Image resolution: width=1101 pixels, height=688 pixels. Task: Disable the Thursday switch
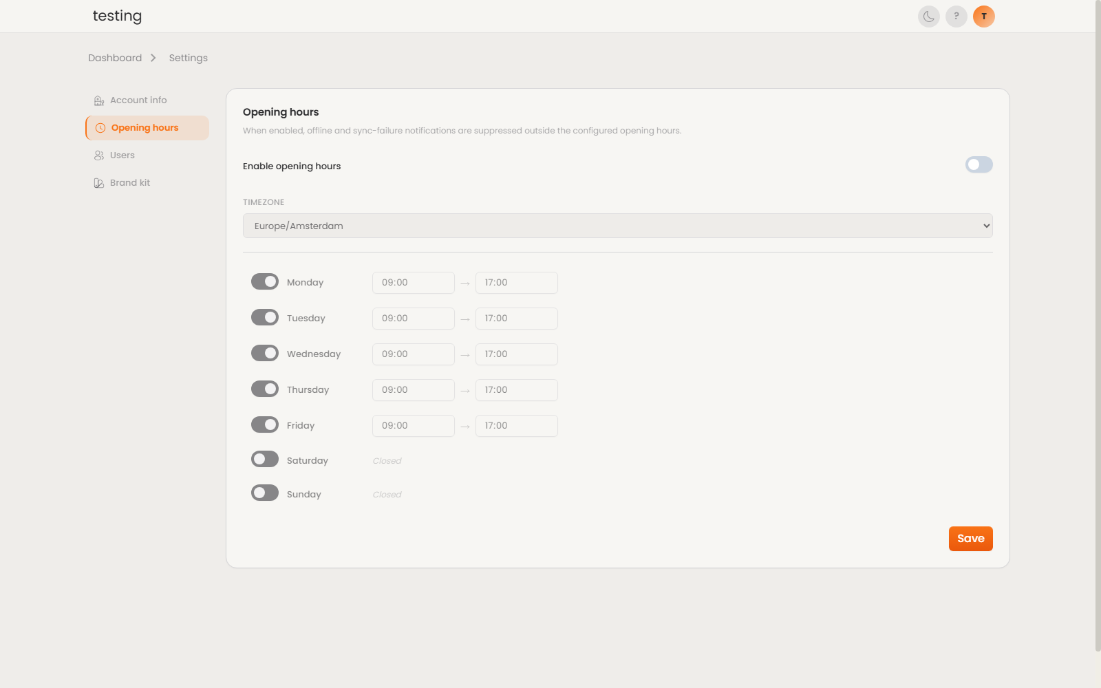click(265, 389)
